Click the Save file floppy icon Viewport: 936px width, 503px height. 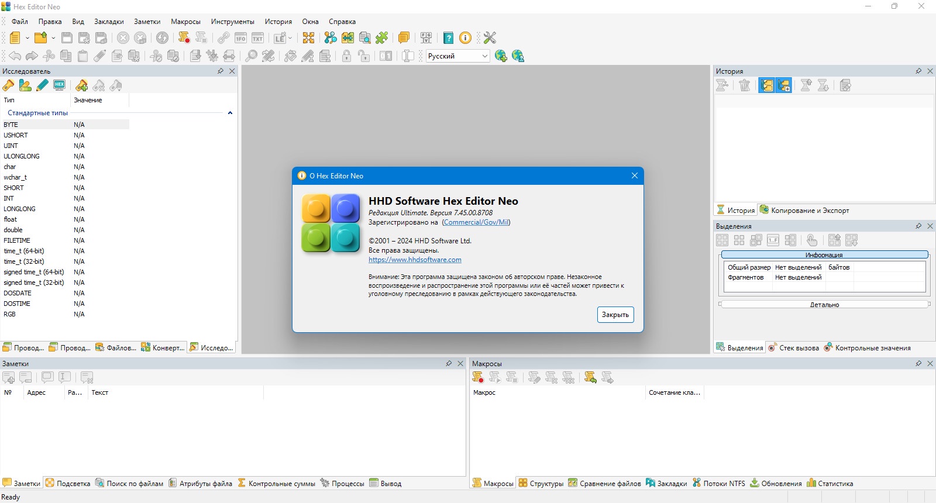coord(67,38)
